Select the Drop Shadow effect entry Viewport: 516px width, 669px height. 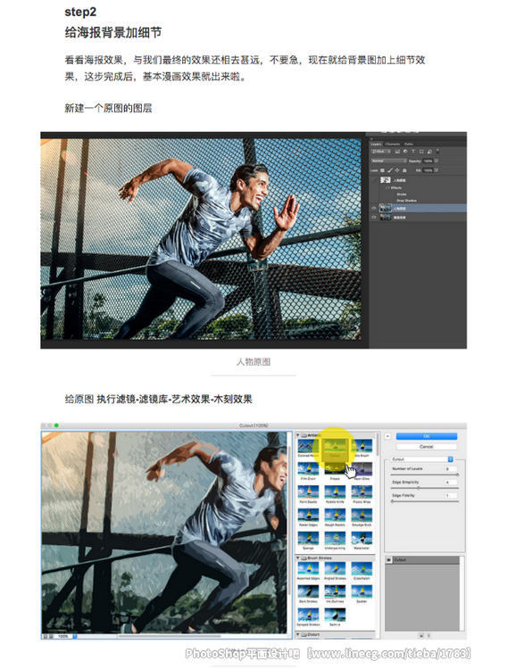[407, 201]
